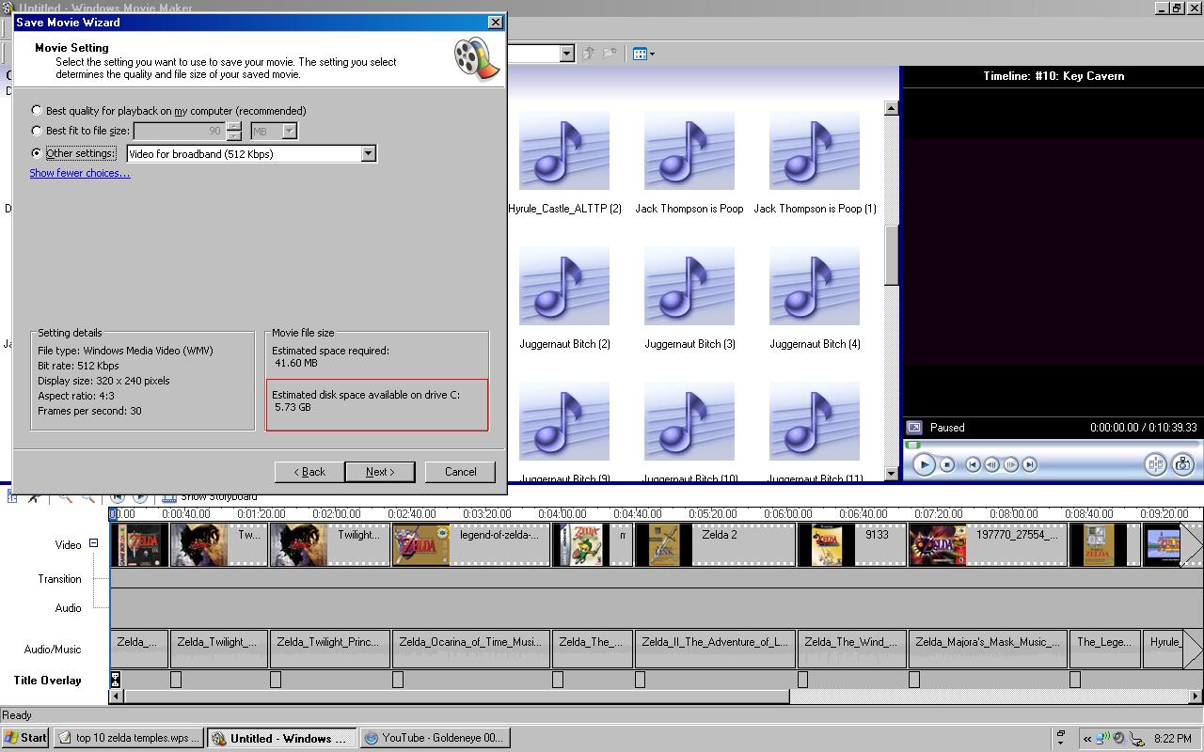Image resolution: width=1204 pixels, height=752 pixels.
Task: Click the timeline scroll left arrow
Action: pyautogui.click(x=117, y=697)
